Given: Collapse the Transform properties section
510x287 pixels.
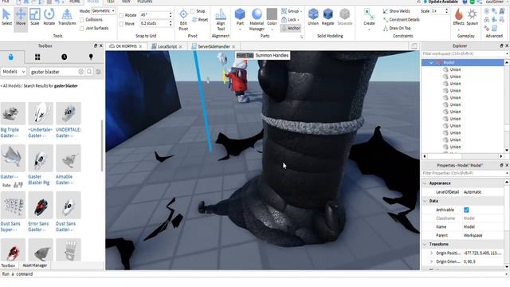Looking at the screenshot, I should coord(425,244).
